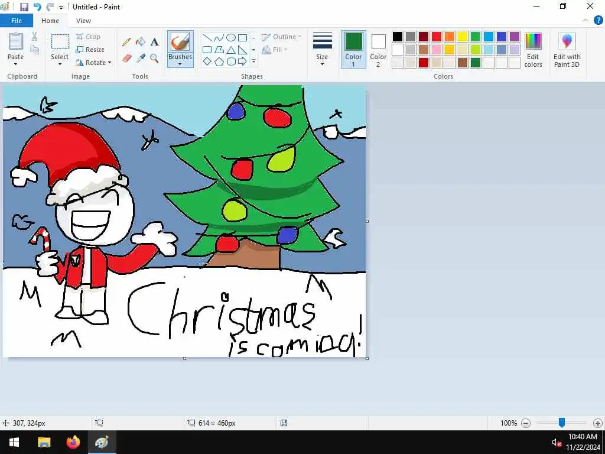Choose the Diamond shape
Viewport: 605px width, 454px height.
coord(207,61)
